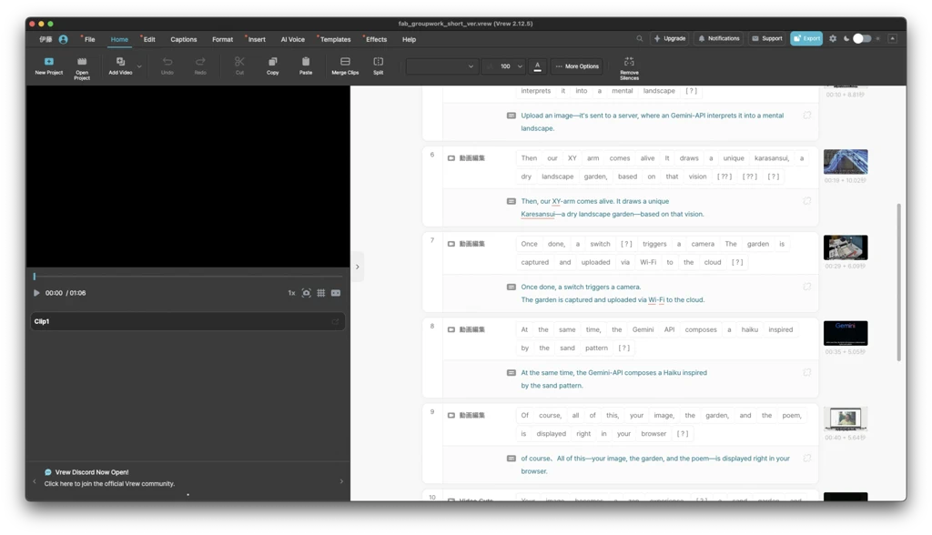Open the settings gear icon
Image resolution: width=932 pixels, height=535 pixels.
[x=833, y=38]
